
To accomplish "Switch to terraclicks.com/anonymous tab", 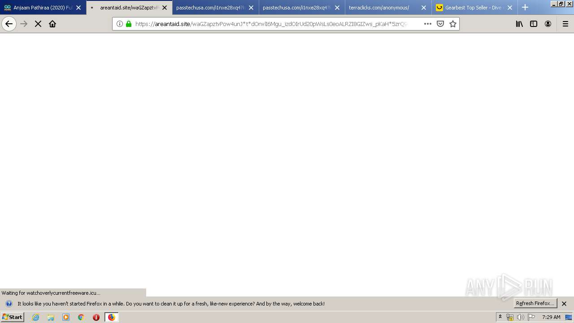I will (388, 8).
